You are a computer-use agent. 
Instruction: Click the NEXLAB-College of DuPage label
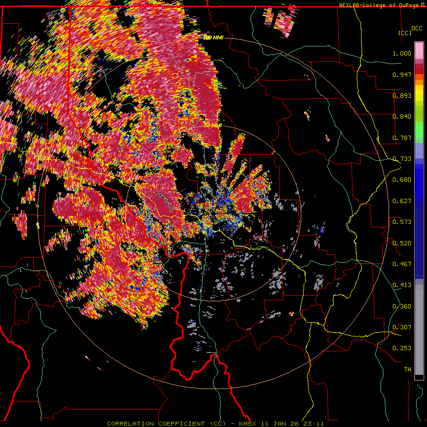coord(380,5)
